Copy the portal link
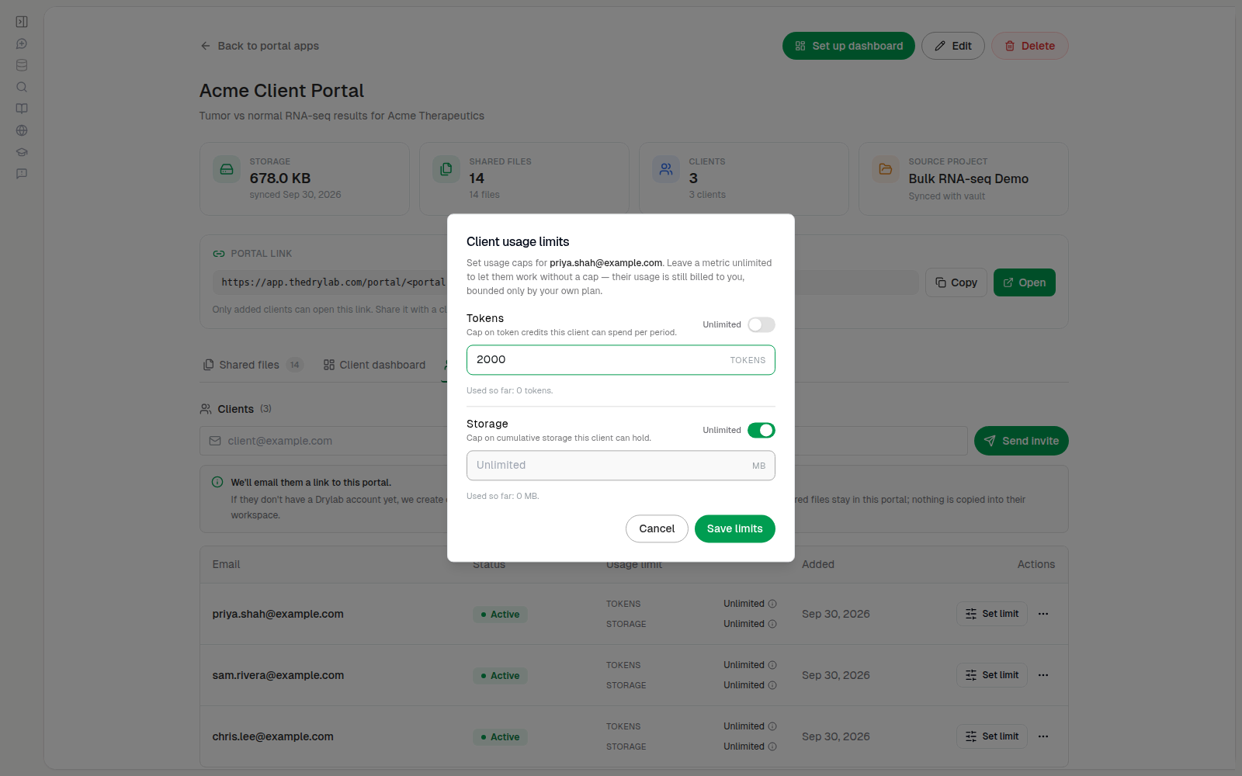 coord(956,282)
